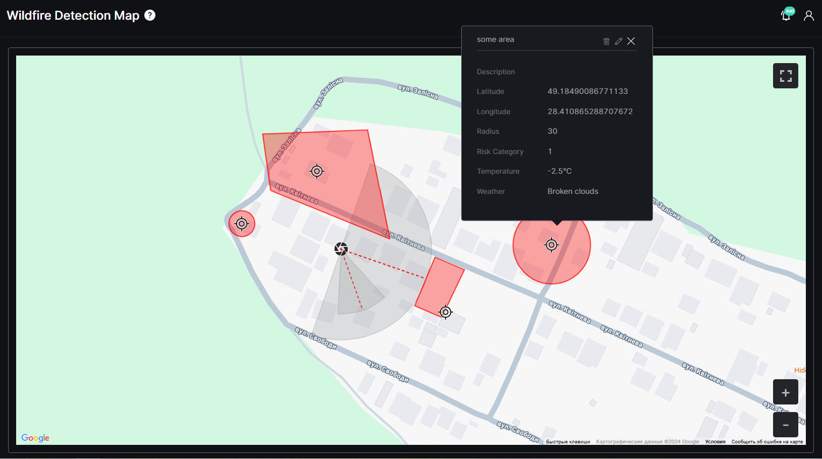Click longitude value 28.410865288707672
Screen dimensions: 822x459
(590, 112)
